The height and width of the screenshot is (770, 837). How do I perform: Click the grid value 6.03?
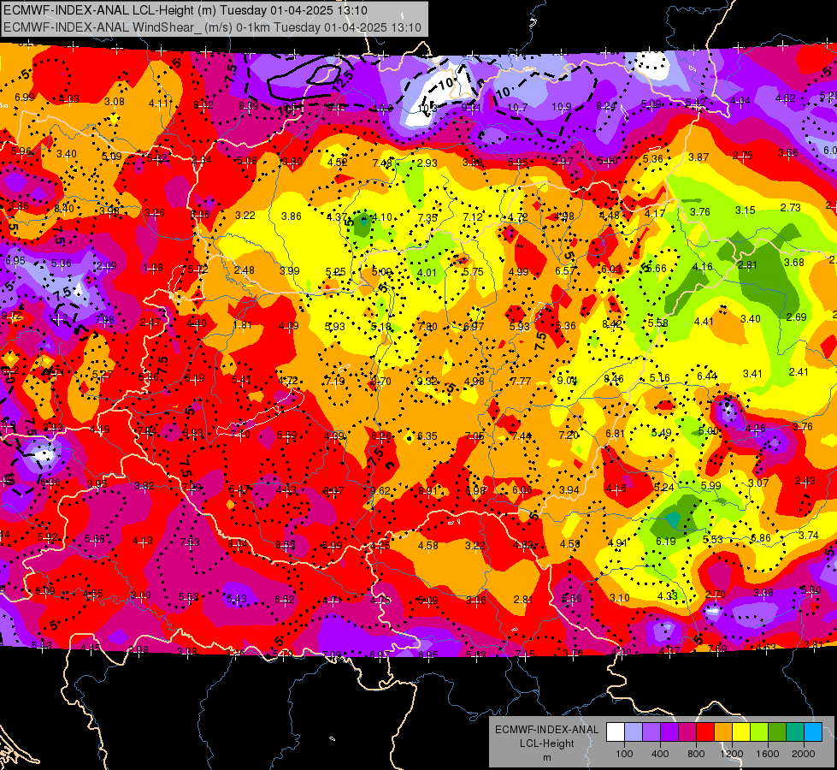[611, 269]
